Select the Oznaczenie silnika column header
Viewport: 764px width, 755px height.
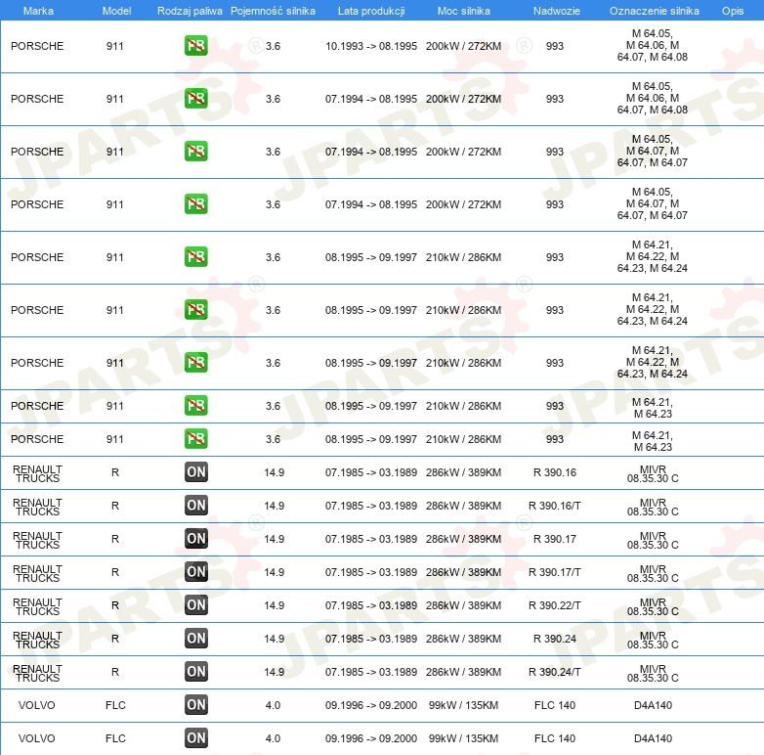654,11
